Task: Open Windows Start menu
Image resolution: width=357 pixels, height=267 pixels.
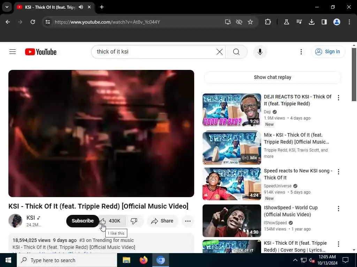Action: tap(8, 260)
